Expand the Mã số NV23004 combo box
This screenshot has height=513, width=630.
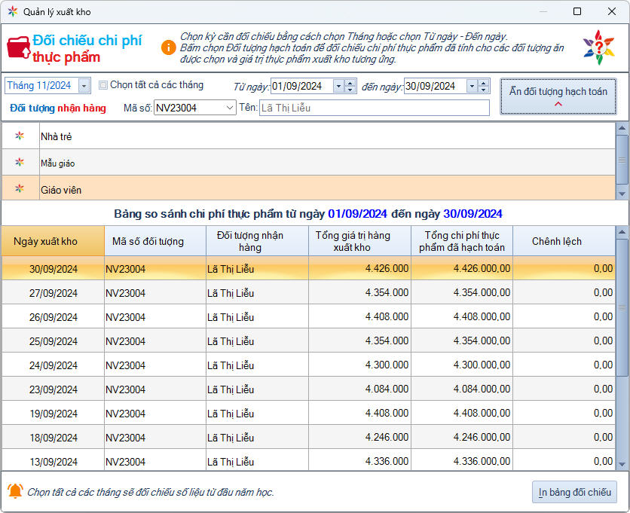(230, 108)
